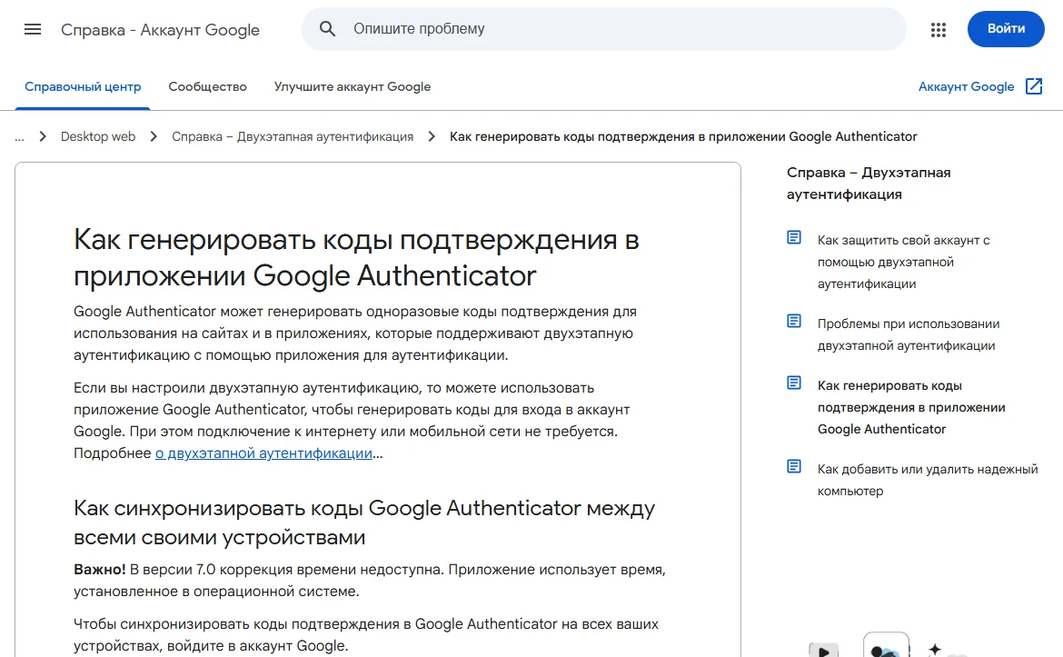Screen dimensions: 1063x657
Task: Follow 'о двухэтапной аутентификации' link
Action: (x=263, y=453)
